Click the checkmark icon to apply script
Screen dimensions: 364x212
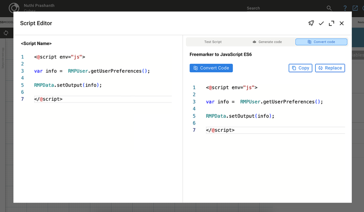[321, 23]
